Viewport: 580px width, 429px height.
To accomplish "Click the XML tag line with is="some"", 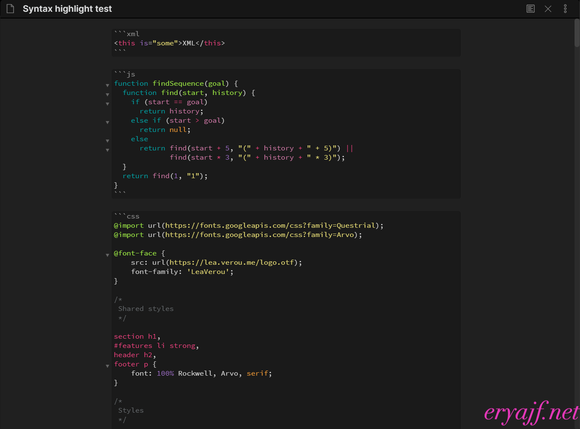I will pos(169,43).
